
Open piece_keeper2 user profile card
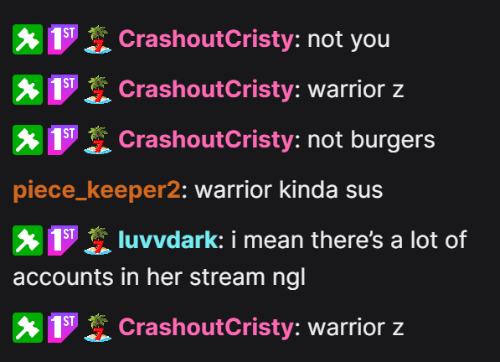pyautogui.click(x=96, y=190)
